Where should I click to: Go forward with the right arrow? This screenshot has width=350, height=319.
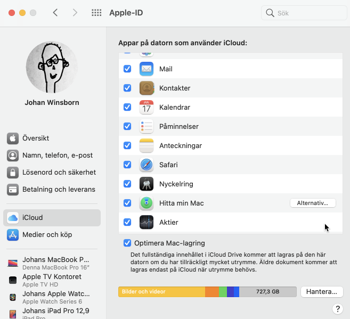click(75, 13)
